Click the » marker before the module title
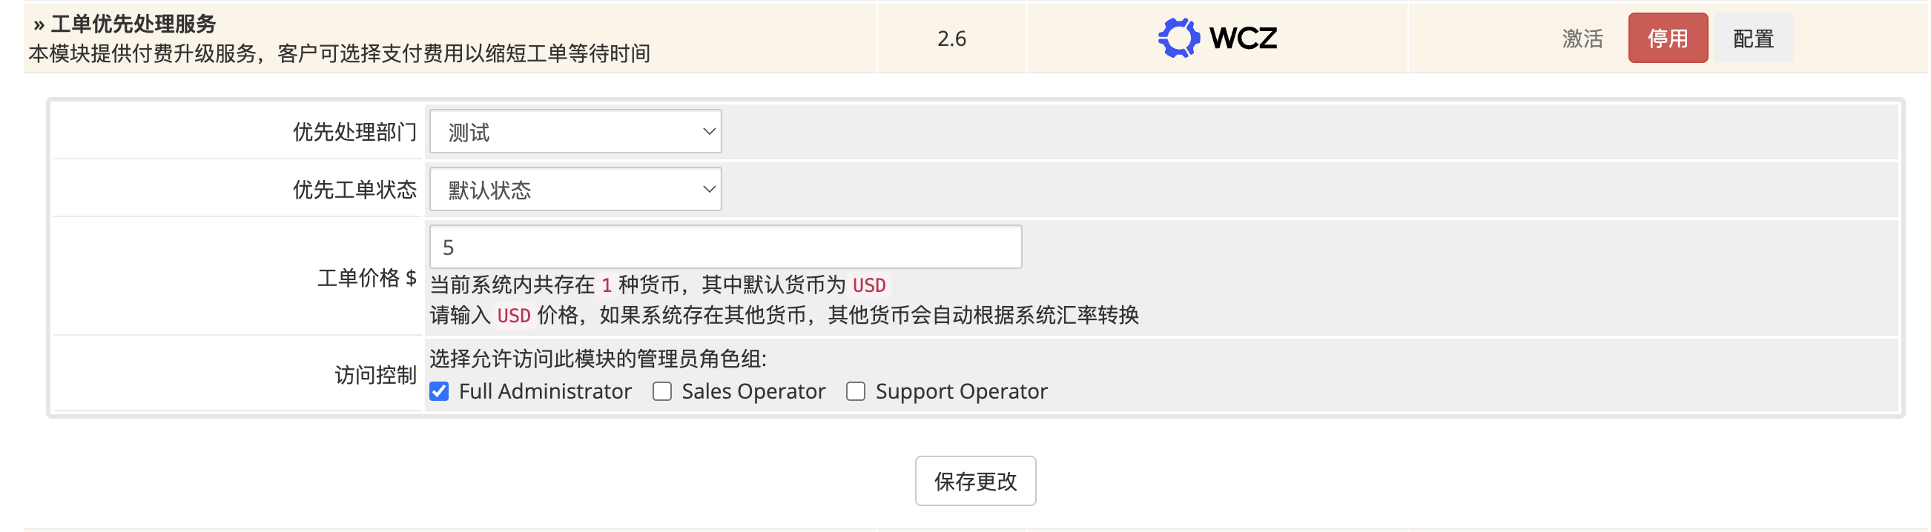Screen dimensions: 1931x532 (x=39, y=24)
